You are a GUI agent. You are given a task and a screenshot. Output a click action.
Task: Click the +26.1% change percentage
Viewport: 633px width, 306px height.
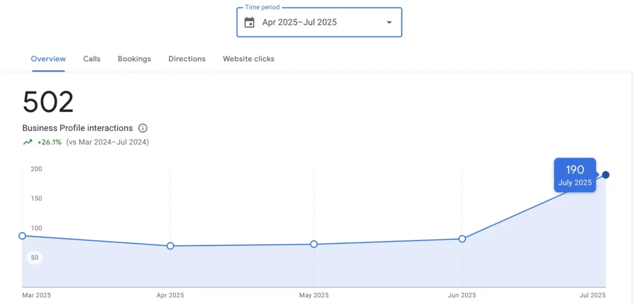coord(49,142)
